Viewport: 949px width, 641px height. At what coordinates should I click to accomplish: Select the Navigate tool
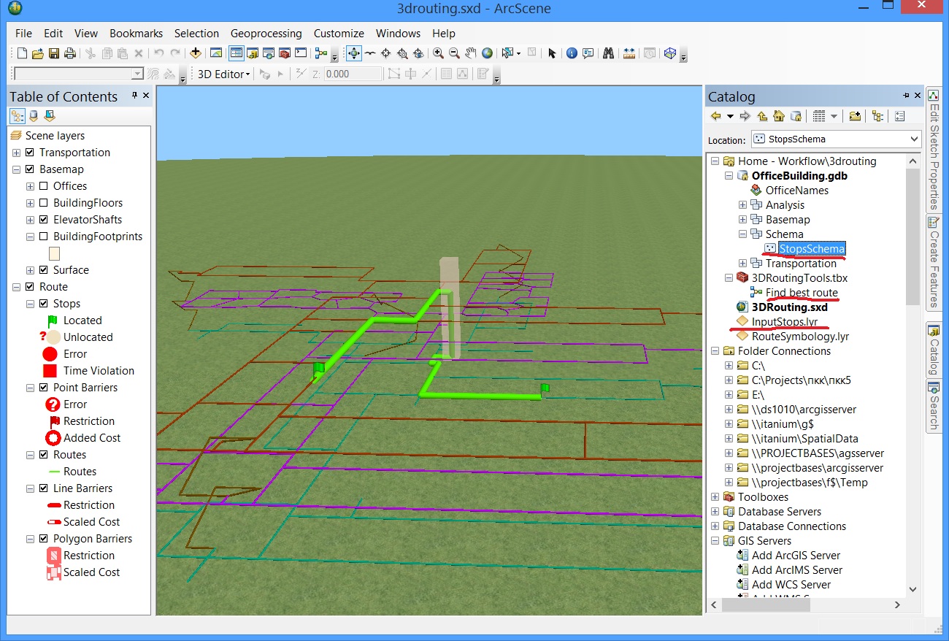[x=353, y=53]
